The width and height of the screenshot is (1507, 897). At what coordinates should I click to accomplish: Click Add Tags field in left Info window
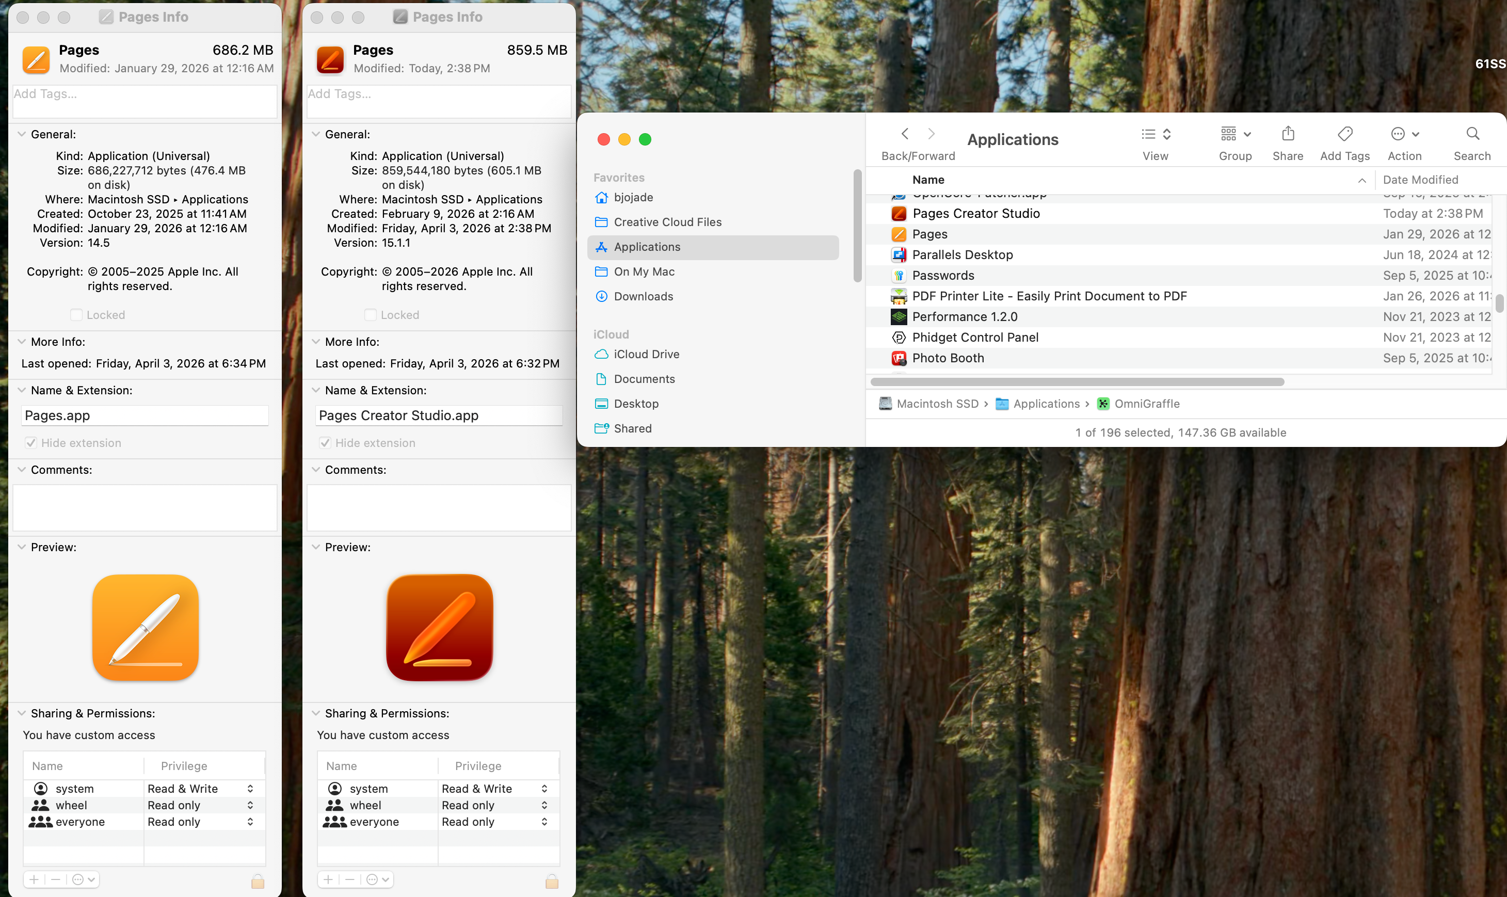point(145,101)
